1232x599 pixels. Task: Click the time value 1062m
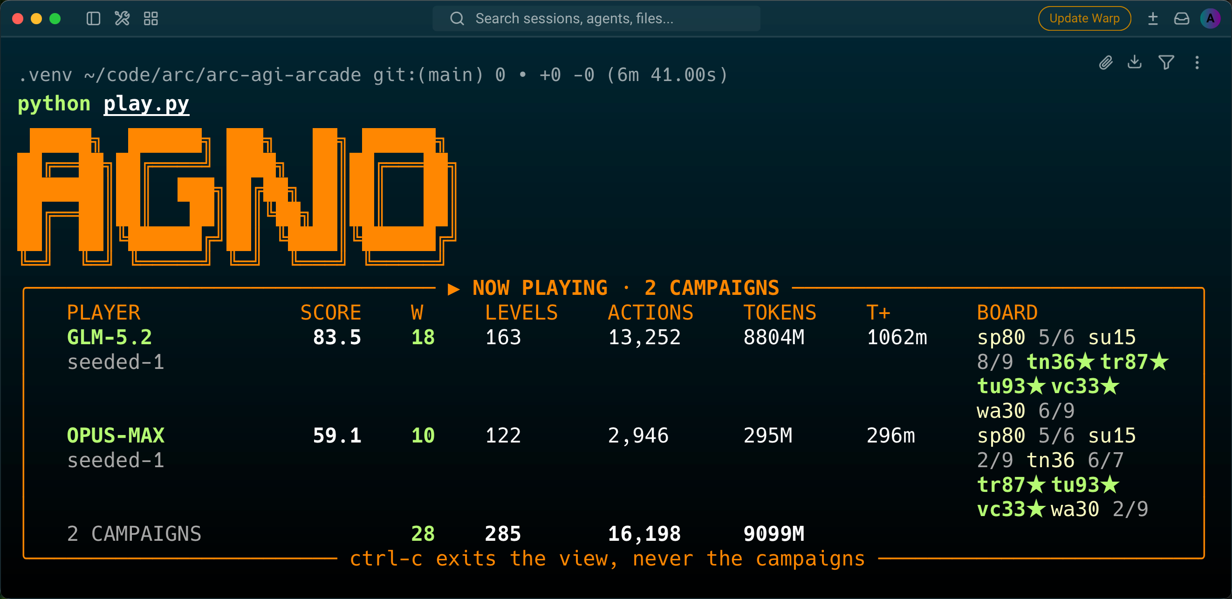pyautogui.click(x=897, y=338)
